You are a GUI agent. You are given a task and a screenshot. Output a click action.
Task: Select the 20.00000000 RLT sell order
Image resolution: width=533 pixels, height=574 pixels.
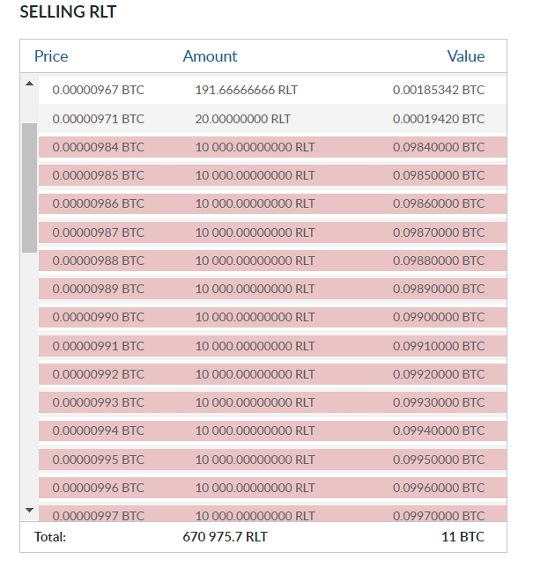click(x=272, y=119)
